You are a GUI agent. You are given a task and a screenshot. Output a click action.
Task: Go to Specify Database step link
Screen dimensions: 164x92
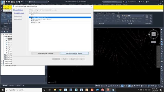pos(18,10)
